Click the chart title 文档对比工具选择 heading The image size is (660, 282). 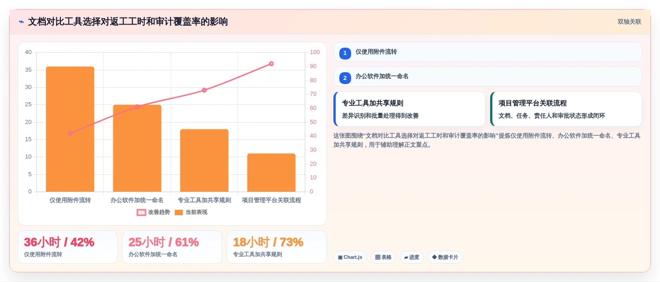point(128,22)
